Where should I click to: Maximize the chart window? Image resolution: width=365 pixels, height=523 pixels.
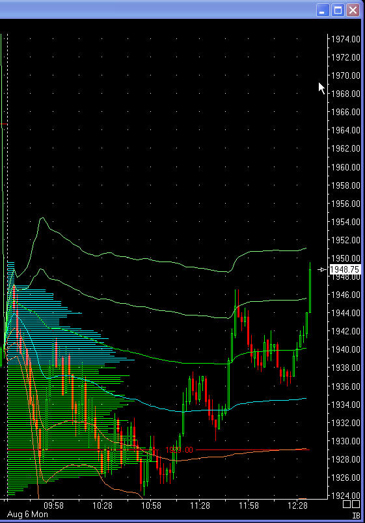click(338, 10)
